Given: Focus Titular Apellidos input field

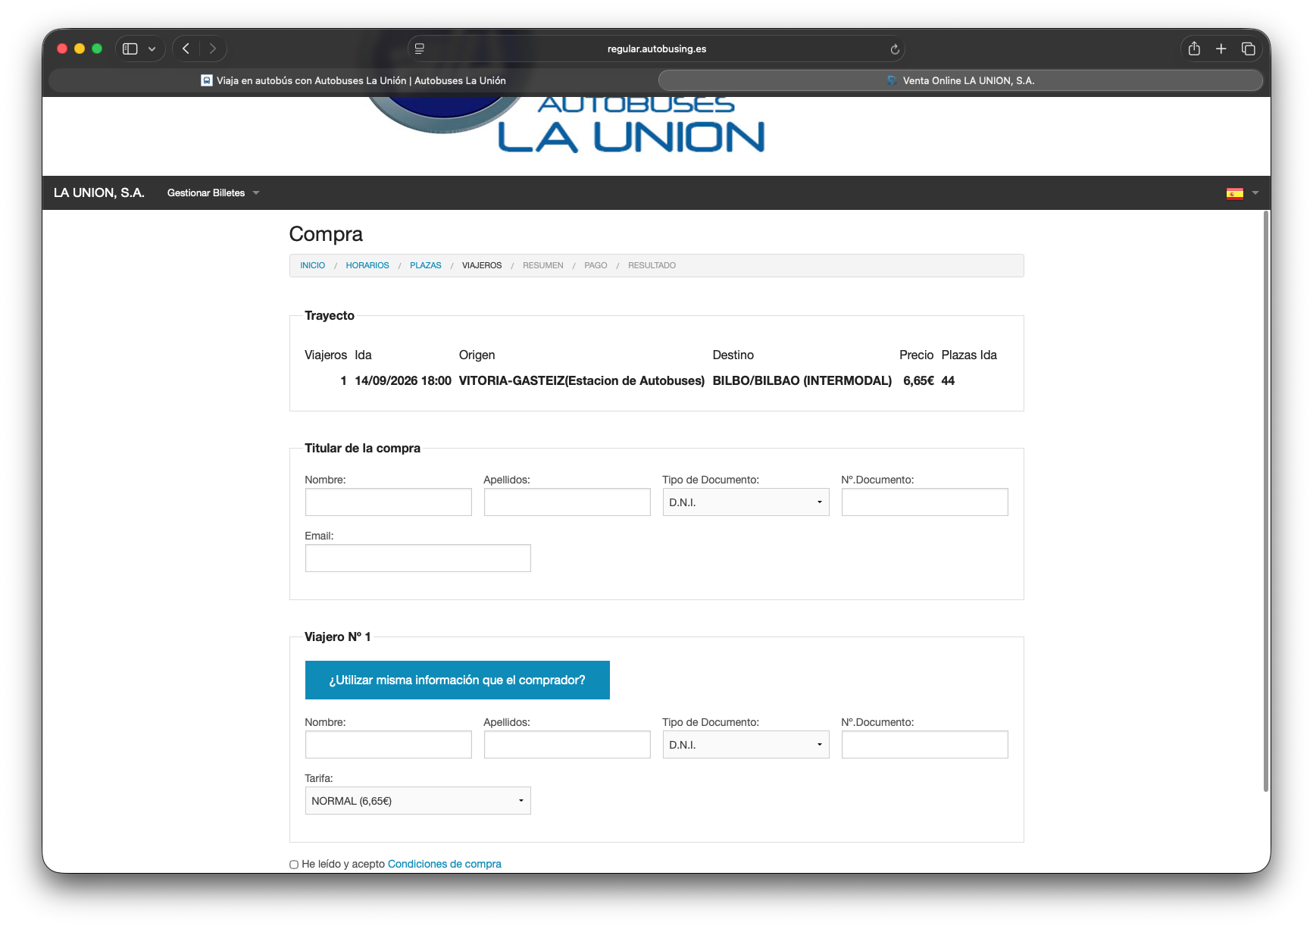Looking at the screenshot, I should [x=567, y=502].
